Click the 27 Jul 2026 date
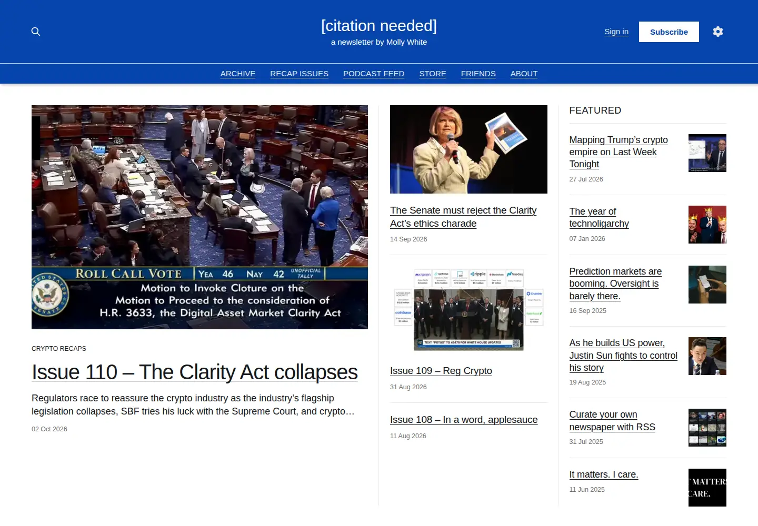Viewport: 758px width, 526px height. (586, 179)
